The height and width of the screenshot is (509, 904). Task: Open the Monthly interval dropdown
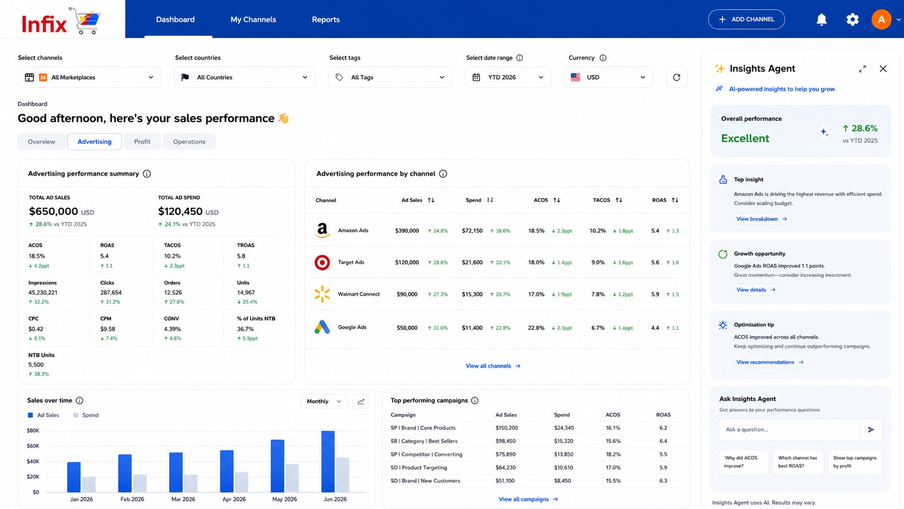tap(324, 401)
